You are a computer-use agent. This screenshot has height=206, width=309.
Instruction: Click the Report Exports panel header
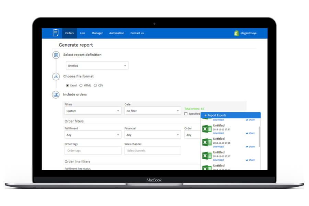click(x=231, y=115)
